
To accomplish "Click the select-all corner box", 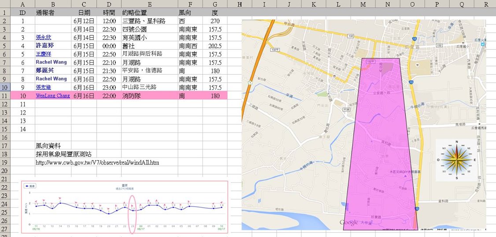I will pos(5,4).
